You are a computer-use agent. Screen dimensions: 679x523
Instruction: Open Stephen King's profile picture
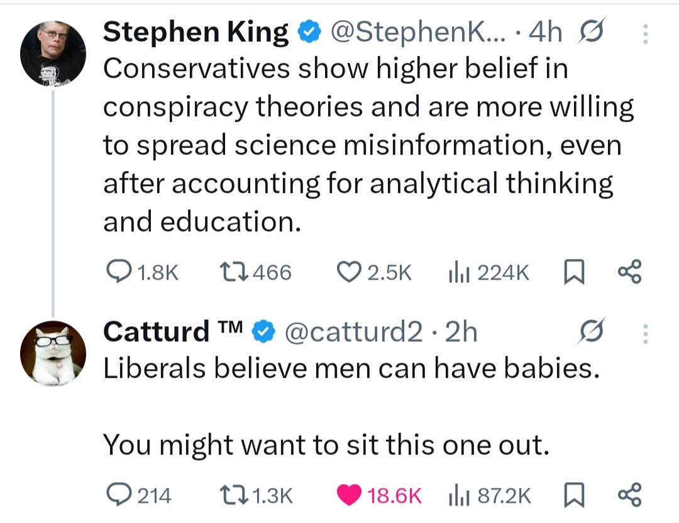click(x=53, y=53)
